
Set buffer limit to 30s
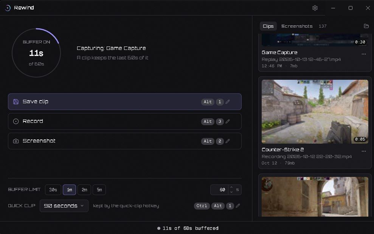(x=53, y=190)
